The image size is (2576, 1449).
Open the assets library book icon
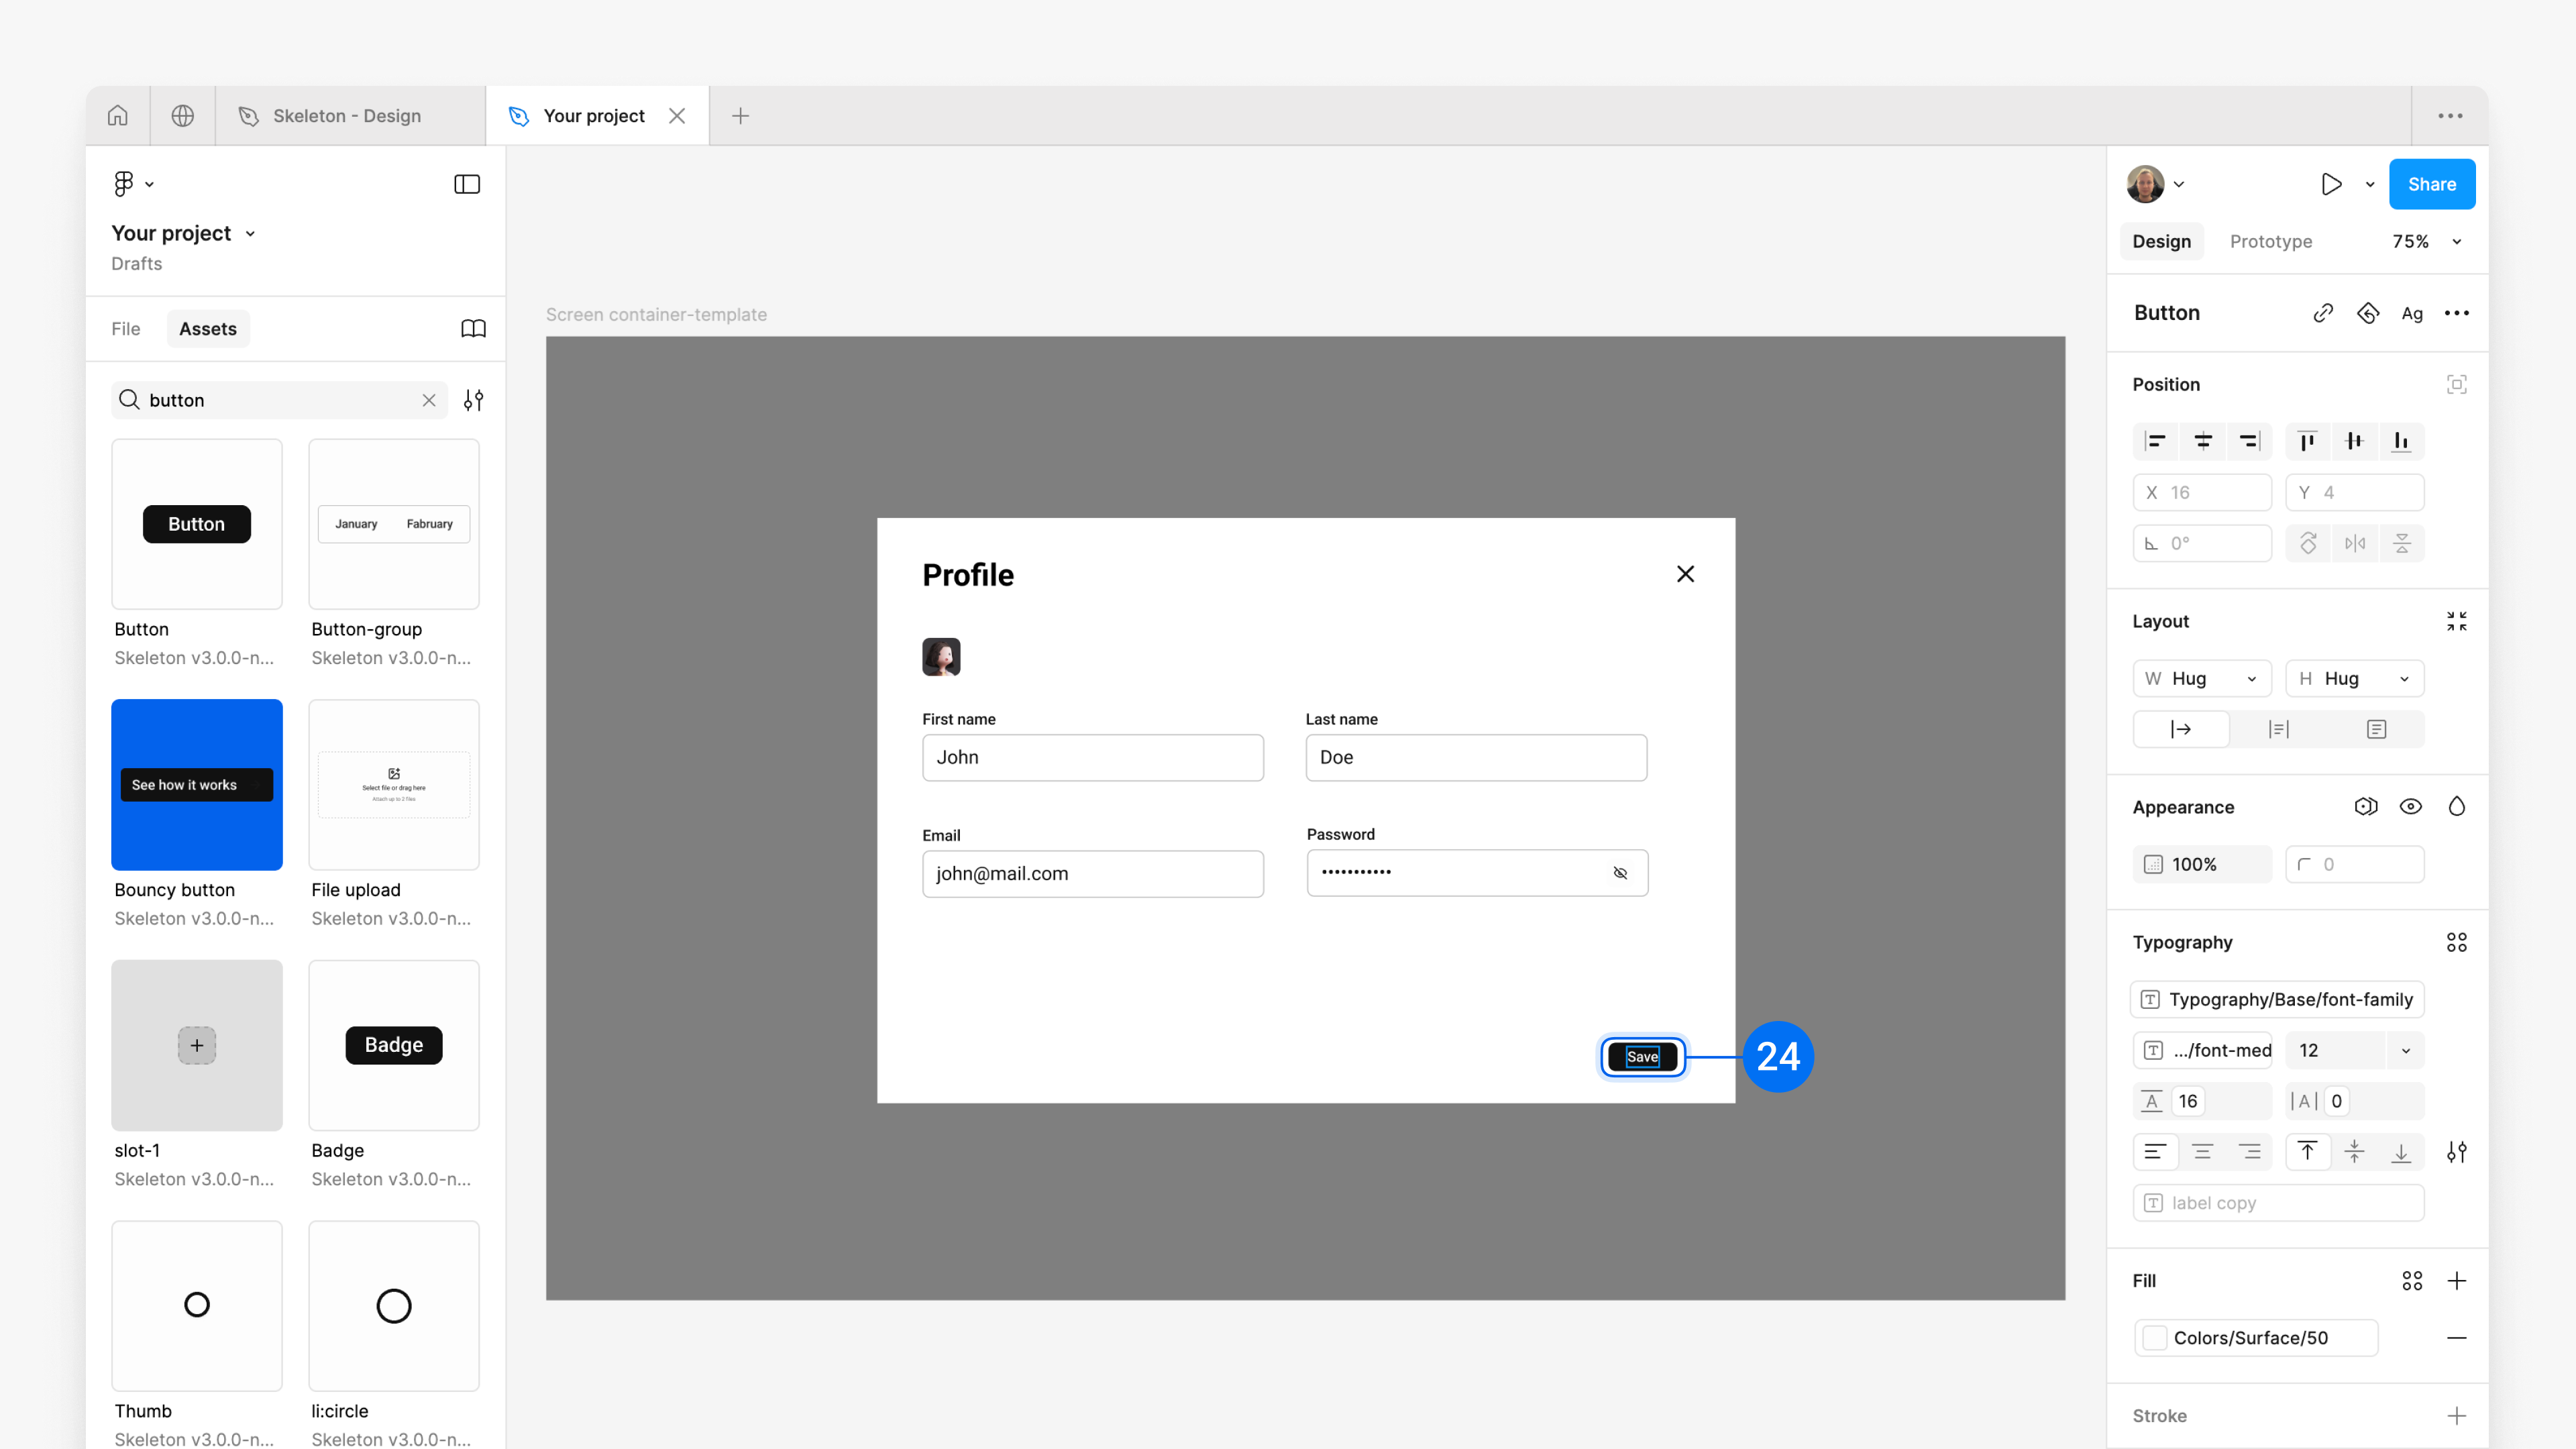(473, 329)
